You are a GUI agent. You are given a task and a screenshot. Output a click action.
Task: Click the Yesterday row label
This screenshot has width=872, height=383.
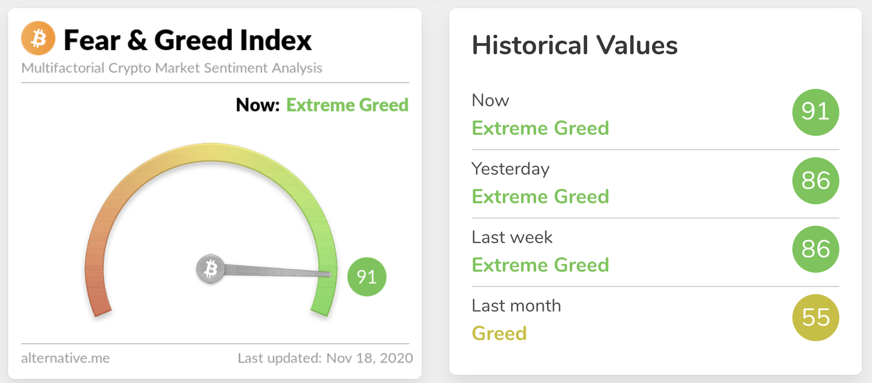[x=511, y=169]
